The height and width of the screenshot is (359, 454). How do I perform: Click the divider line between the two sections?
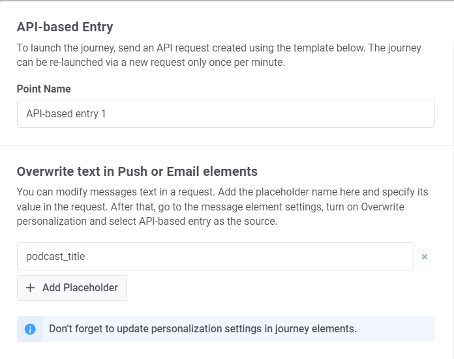point(227,145)
